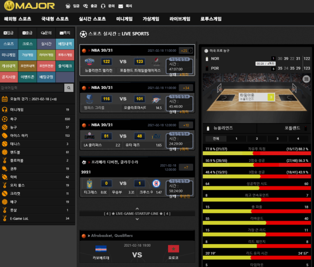Open 실시간 스포츠 in top navigation

(x=92, y=19)
